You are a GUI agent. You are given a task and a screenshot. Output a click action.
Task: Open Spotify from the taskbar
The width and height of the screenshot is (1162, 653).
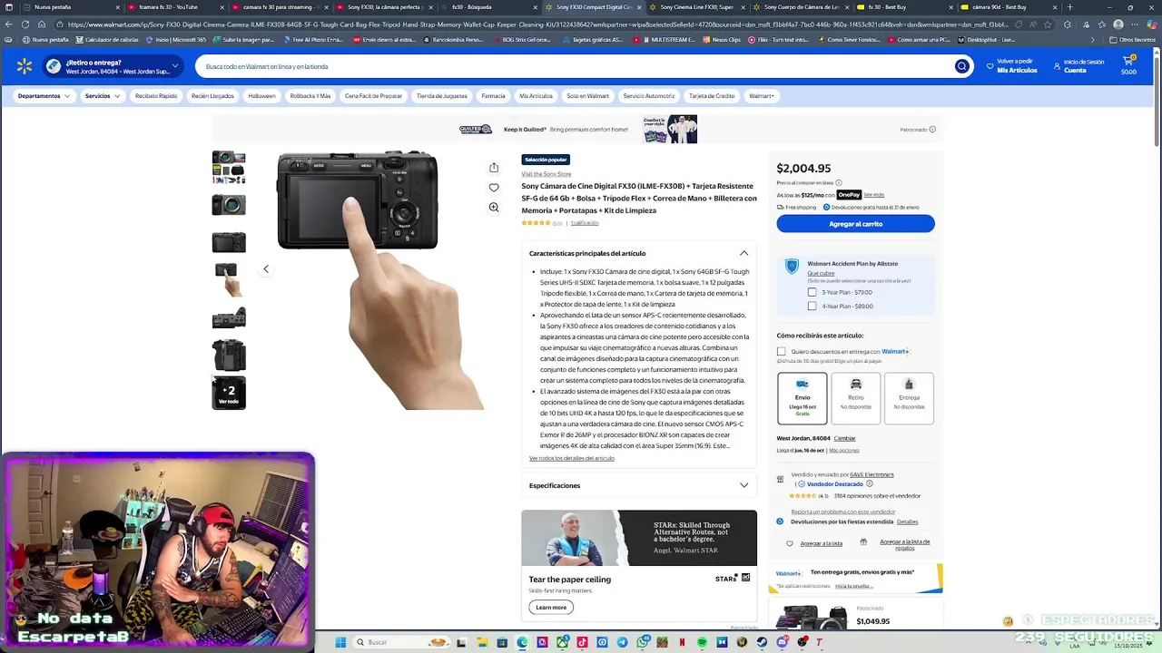(703, 642)
